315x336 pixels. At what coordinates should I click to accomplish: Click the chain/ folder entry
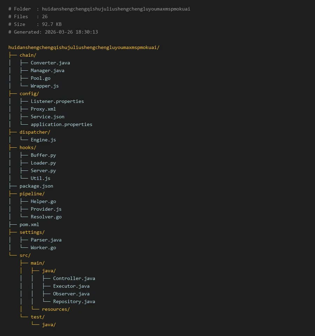point(28,55)
